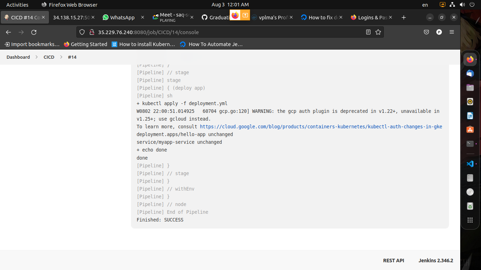Open Activities in the top bar
This screenshot has width=481, height=270.
click(17, 5)
